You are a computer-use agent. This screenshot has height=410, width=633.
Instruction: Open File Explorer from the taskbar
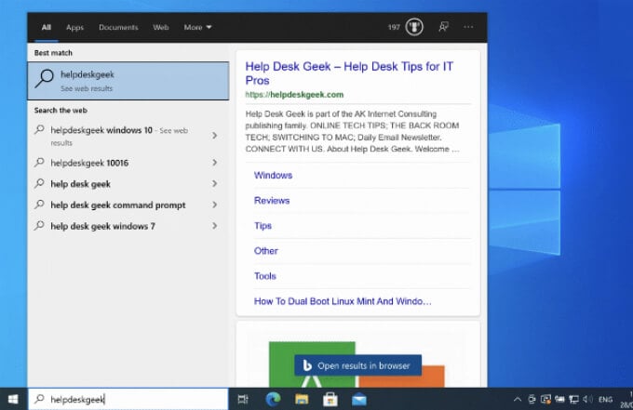point(303,399)
